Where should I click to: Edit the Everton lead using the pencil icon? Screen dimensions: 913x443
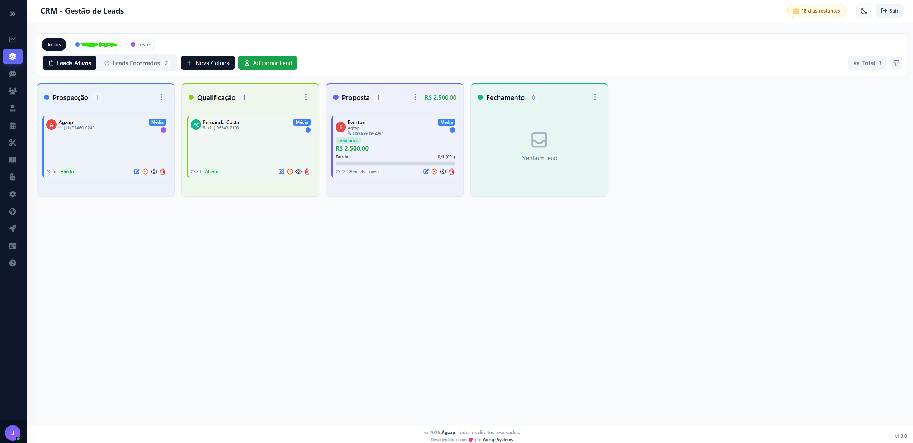[426, 172]
